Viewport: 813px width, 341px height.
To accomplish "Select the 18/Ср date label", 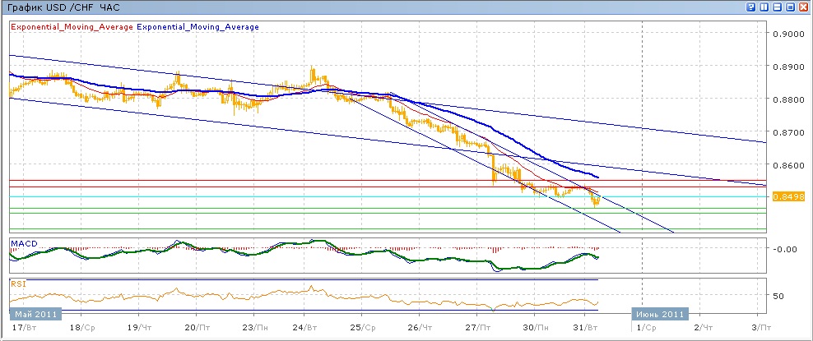I will (82, 328).
